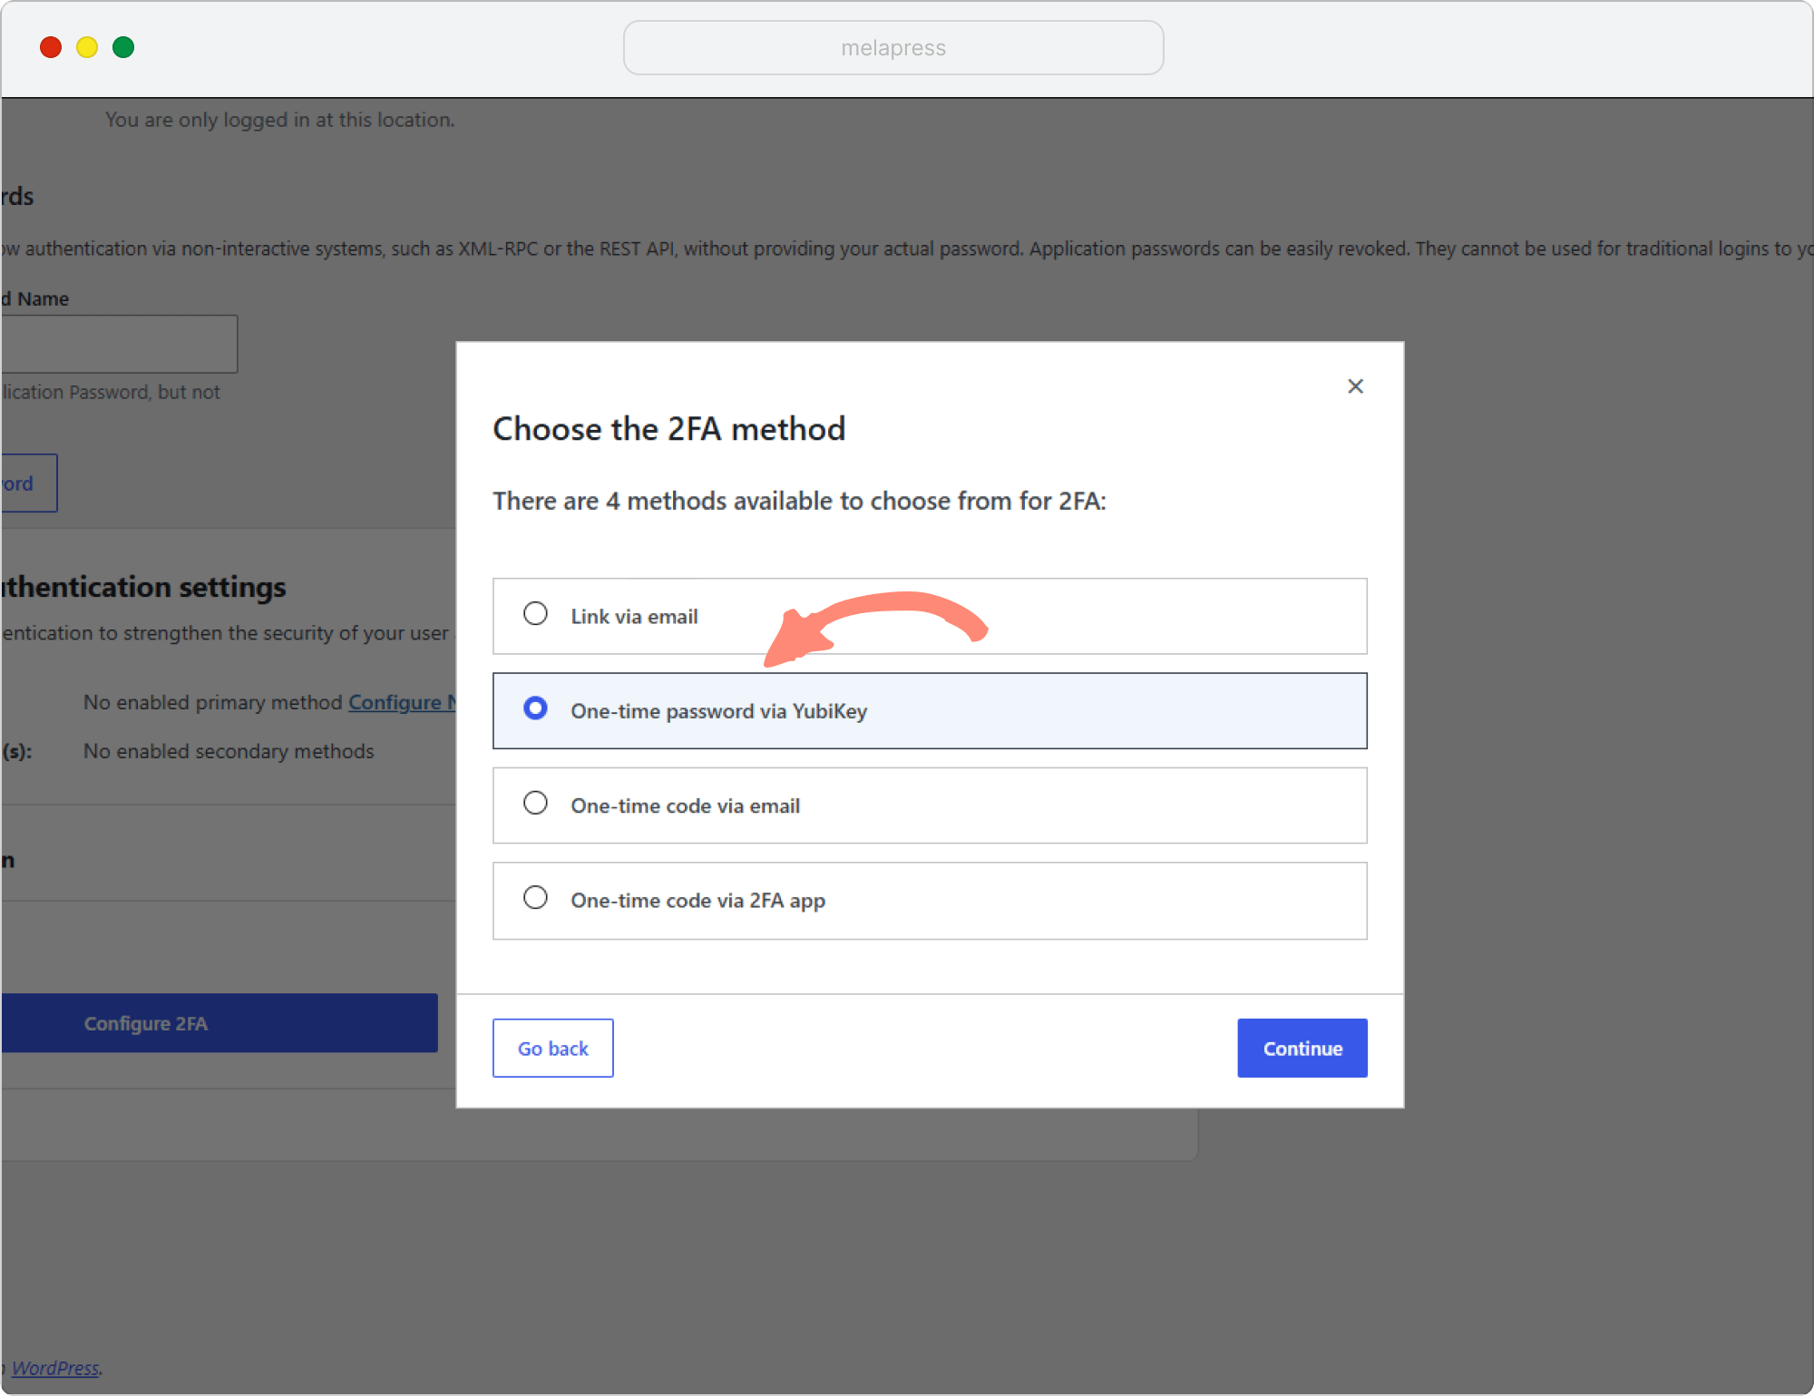Choose One-time code via email radio button

coord(535,803)
